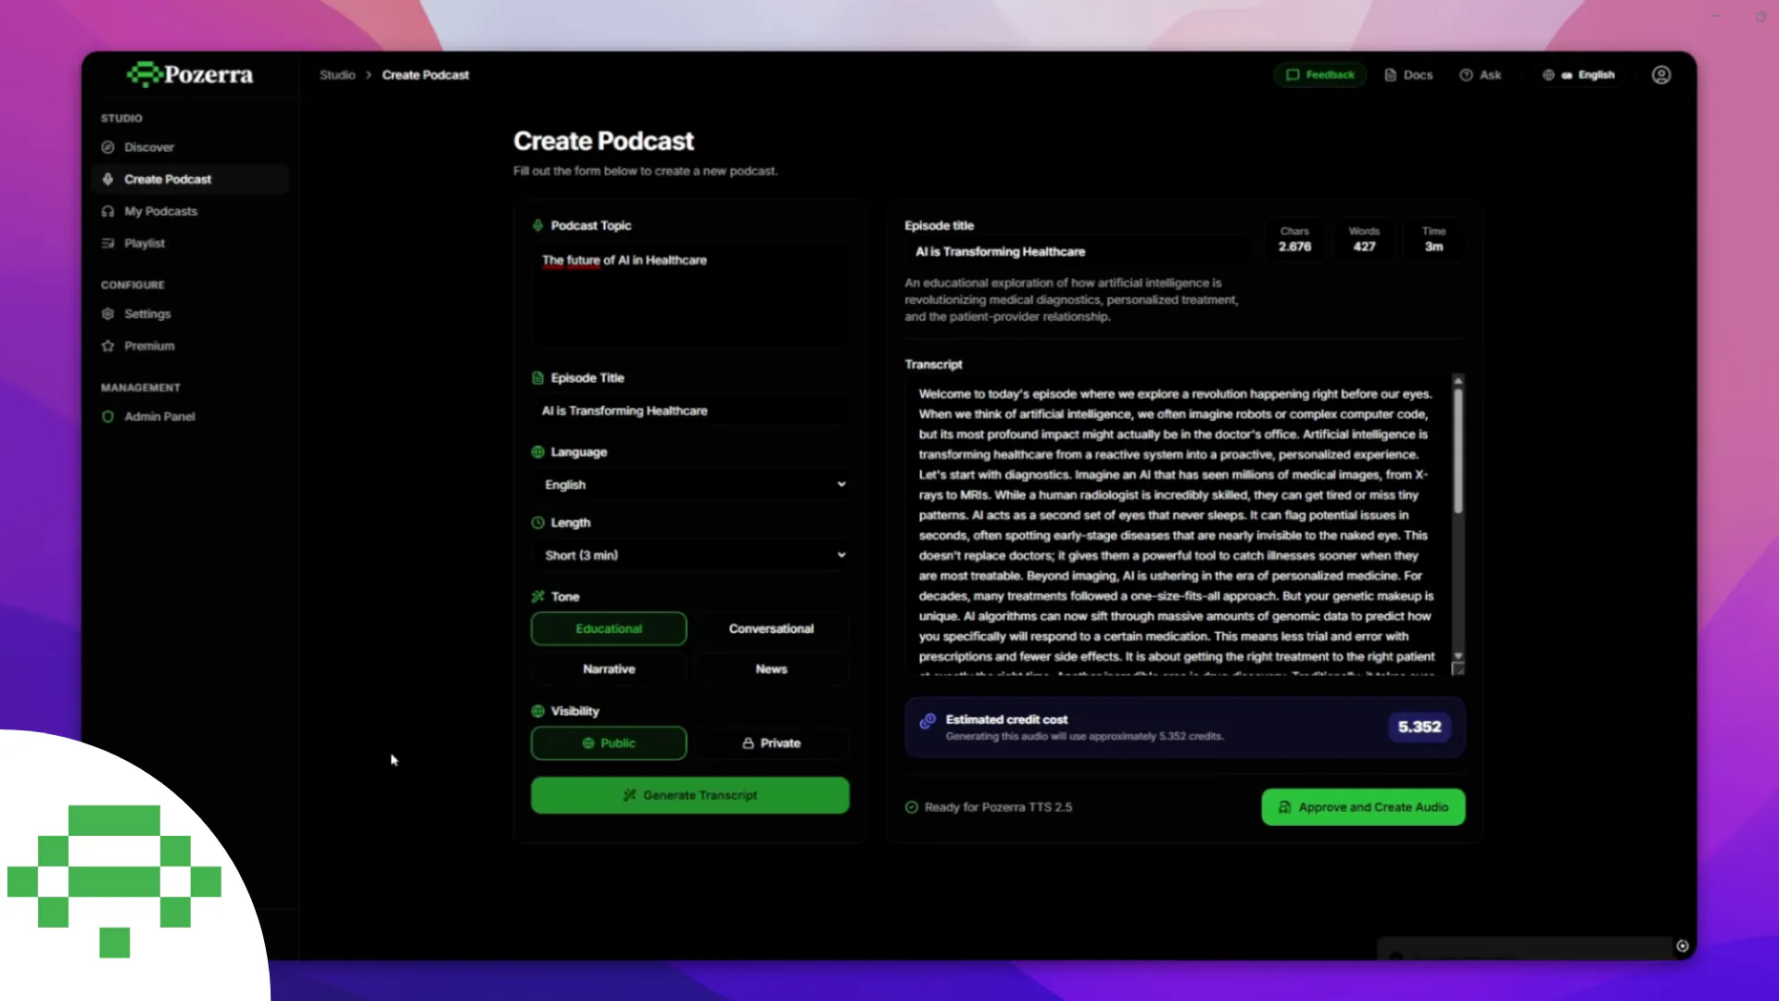Click the Ask help button
Viewport: 1779px width, 1001px height.
(x=1481, y=75)
